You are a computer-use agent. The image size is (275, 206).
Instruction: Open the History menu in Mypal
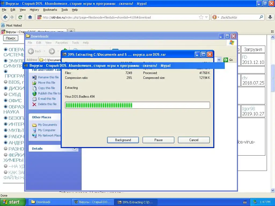(x=34, y=10)
